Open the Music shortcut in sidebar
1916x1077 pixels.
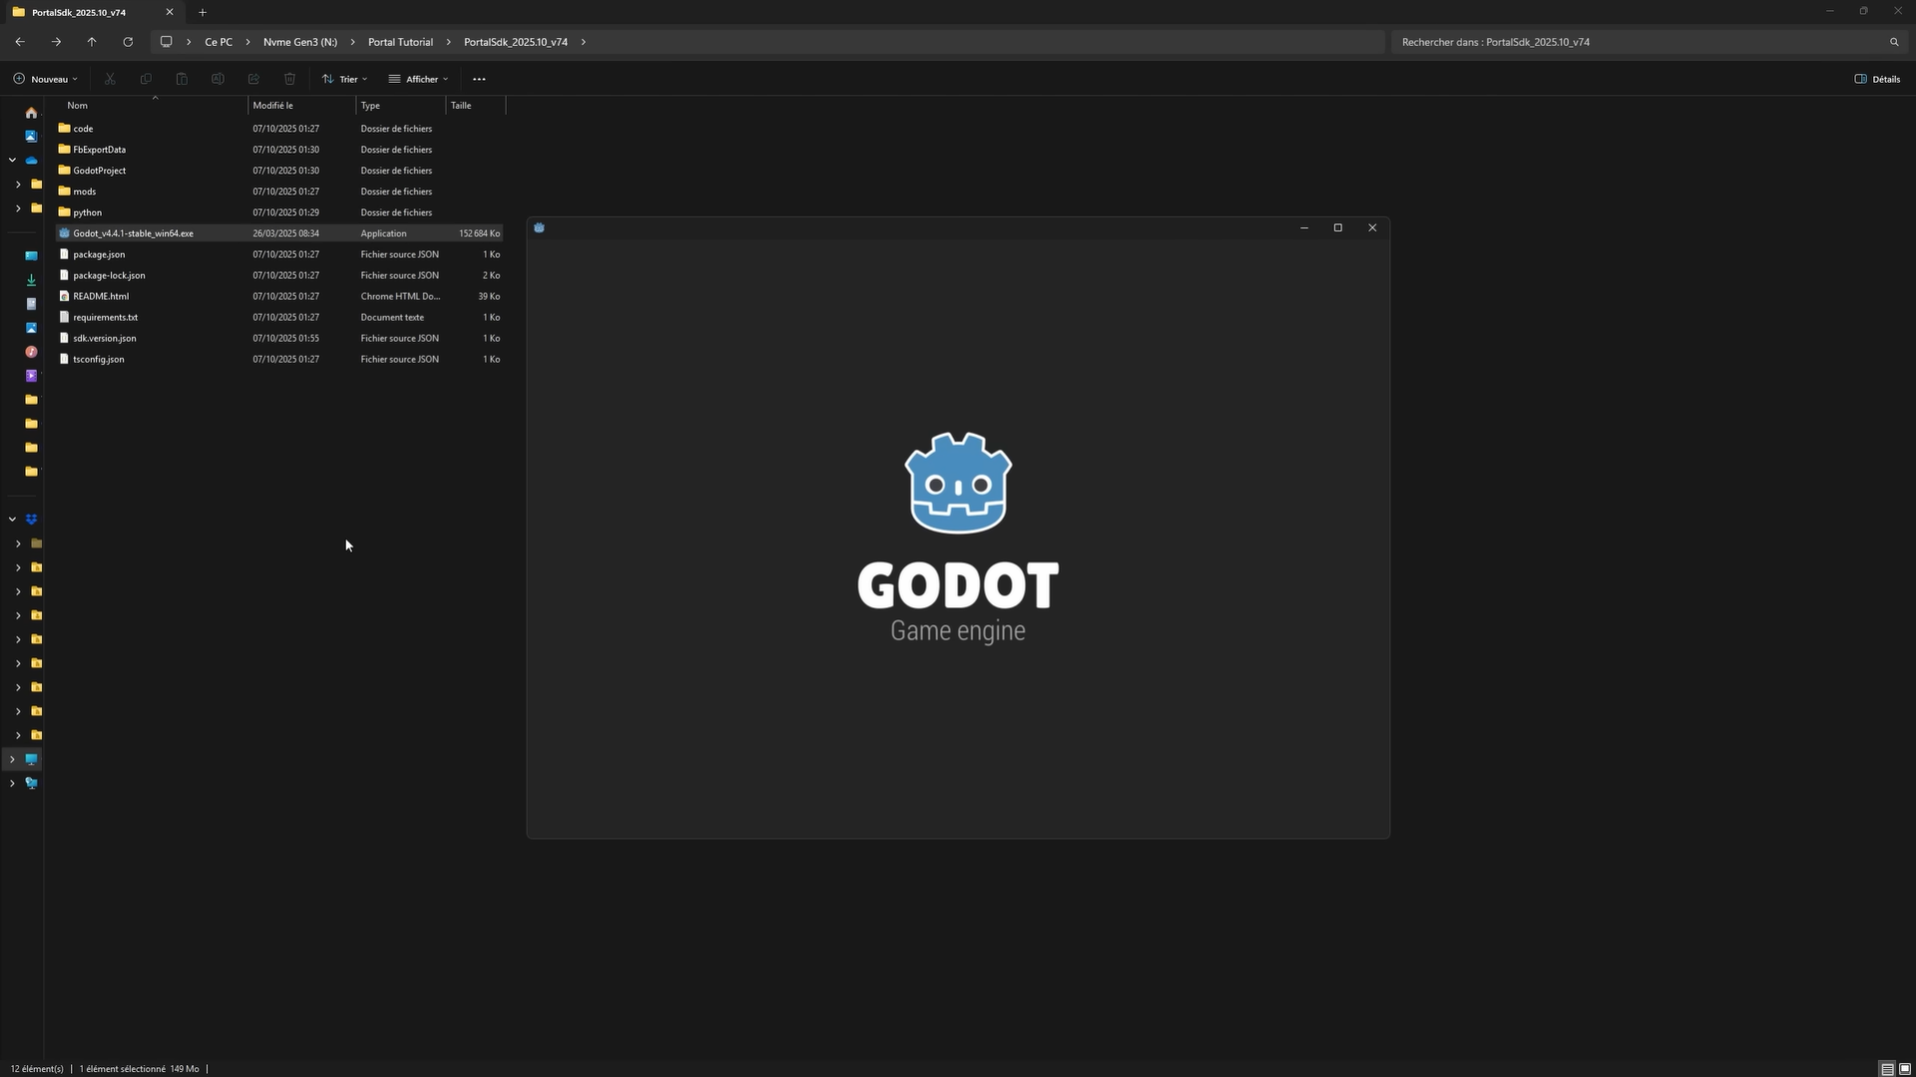31,352
